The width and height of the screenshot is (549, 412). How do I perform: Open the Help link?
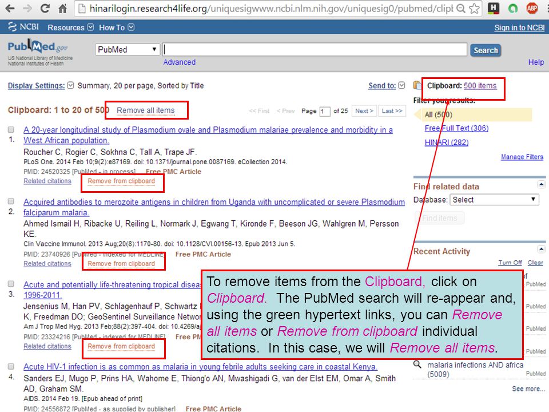click(x=536, y=62)
